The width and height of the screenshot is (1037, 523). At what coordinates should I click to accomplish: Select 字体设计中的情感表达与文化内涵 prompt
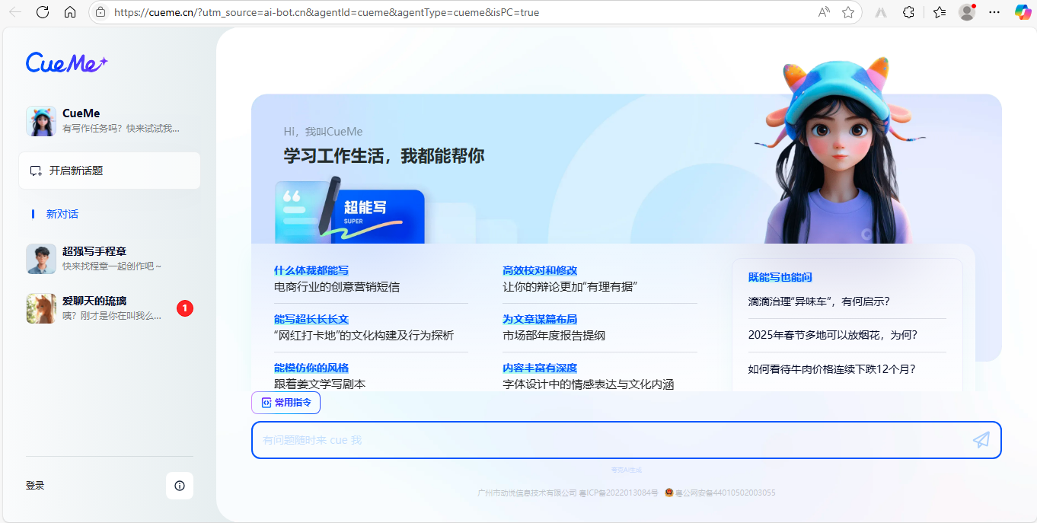pyautogui.click(x=589, y=384)
